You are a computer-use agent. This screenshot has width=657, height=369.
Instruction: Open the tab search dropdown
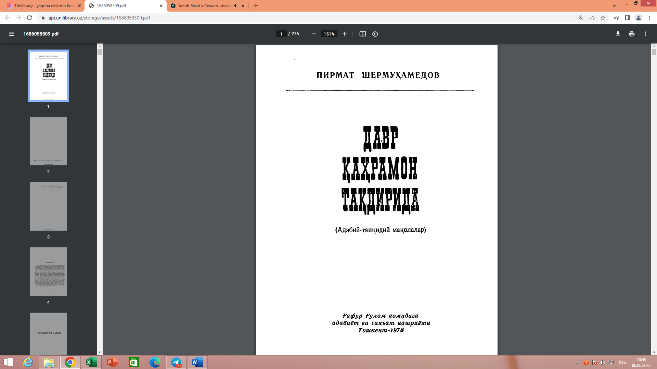(x=614, y=6)
